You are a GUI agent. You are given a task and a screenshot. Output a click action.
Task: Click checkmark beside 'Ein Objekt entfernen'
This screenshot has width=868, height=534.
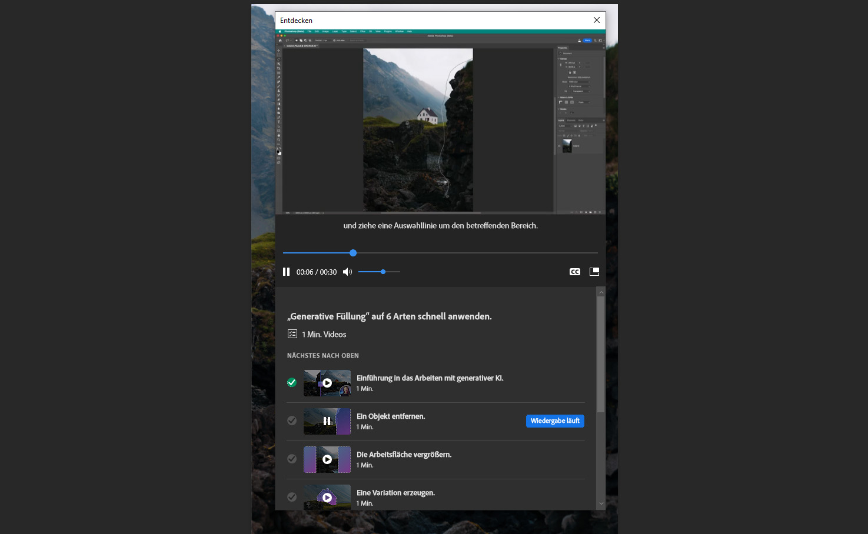tap(292, 420)
